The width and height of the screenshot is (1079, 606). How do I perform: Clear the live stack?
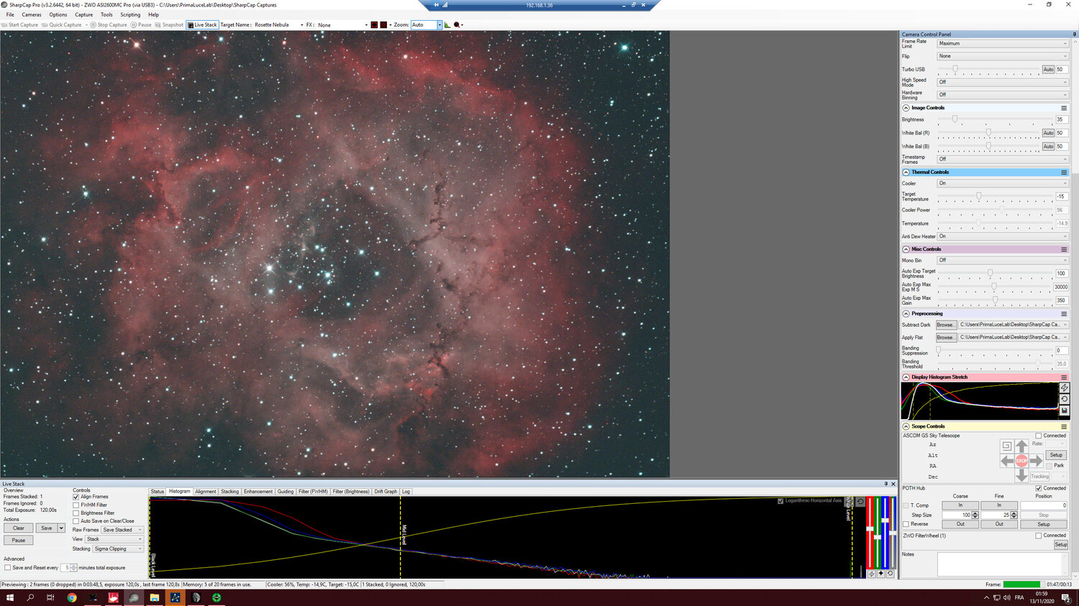19,528
